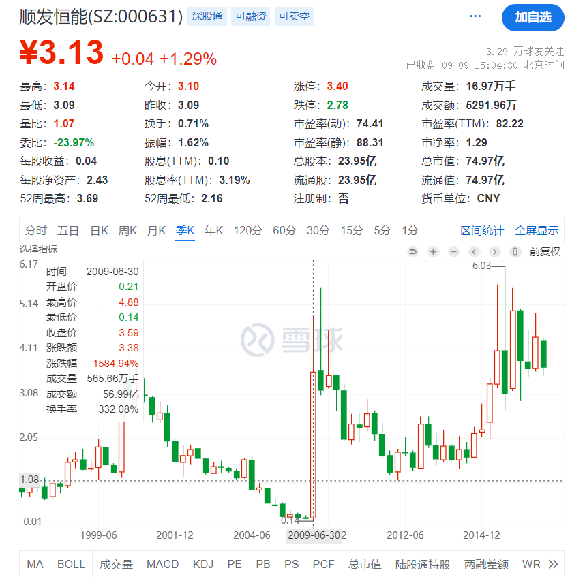Zoom out the chart with minus icon
The image size is (587, 581).
click(454, 252)
